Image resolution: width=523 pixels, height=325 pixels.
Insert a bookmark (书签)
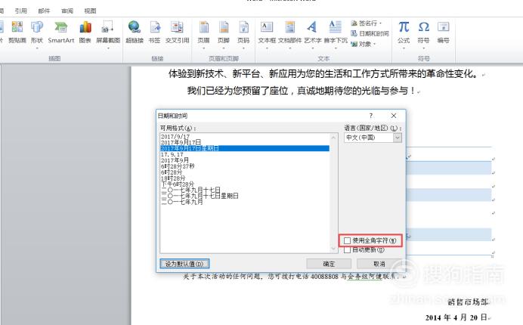tap(154, 32)
